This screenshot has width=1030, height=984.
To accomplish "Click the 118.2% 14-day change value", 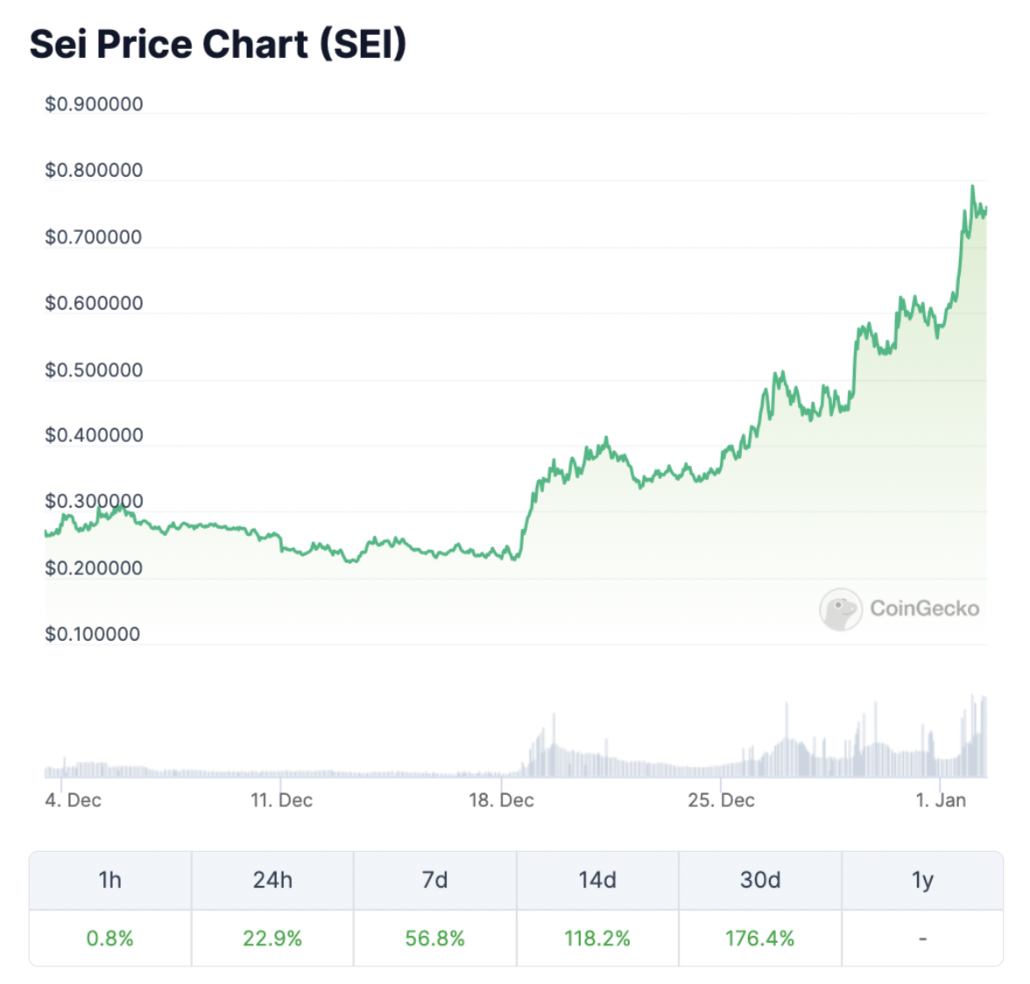I will [x=597, y=938].
